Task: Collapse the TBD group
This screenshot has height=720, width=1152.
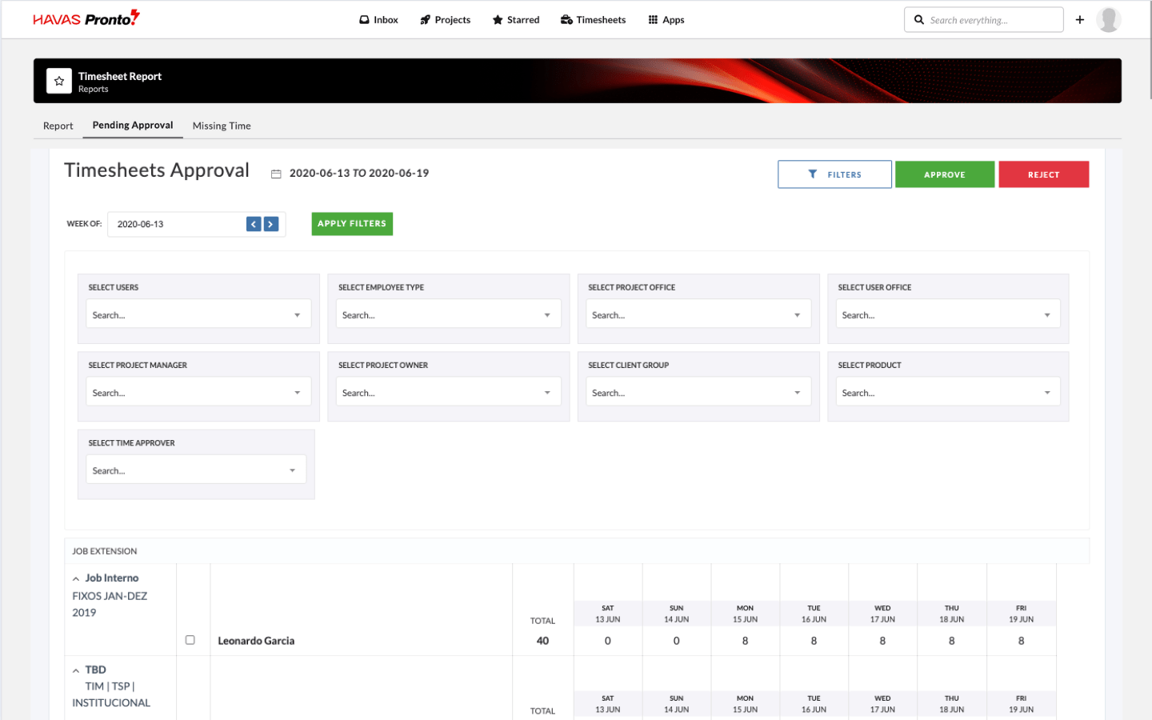Action: (76, 670)
